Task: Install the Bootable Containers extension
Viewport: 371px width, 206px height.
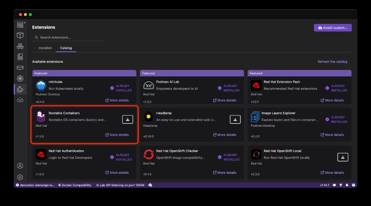Action: pyautogui.click(x=128, y=119)
